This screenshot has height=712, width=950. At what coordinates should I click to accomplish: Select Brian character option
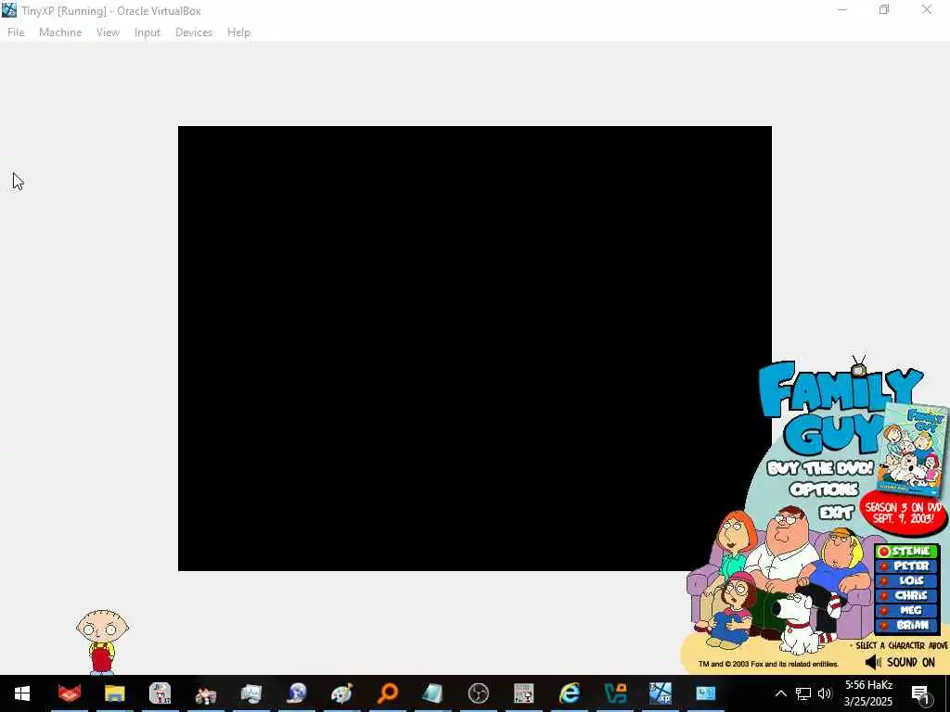pyautogui.click(x=907, y=626)
